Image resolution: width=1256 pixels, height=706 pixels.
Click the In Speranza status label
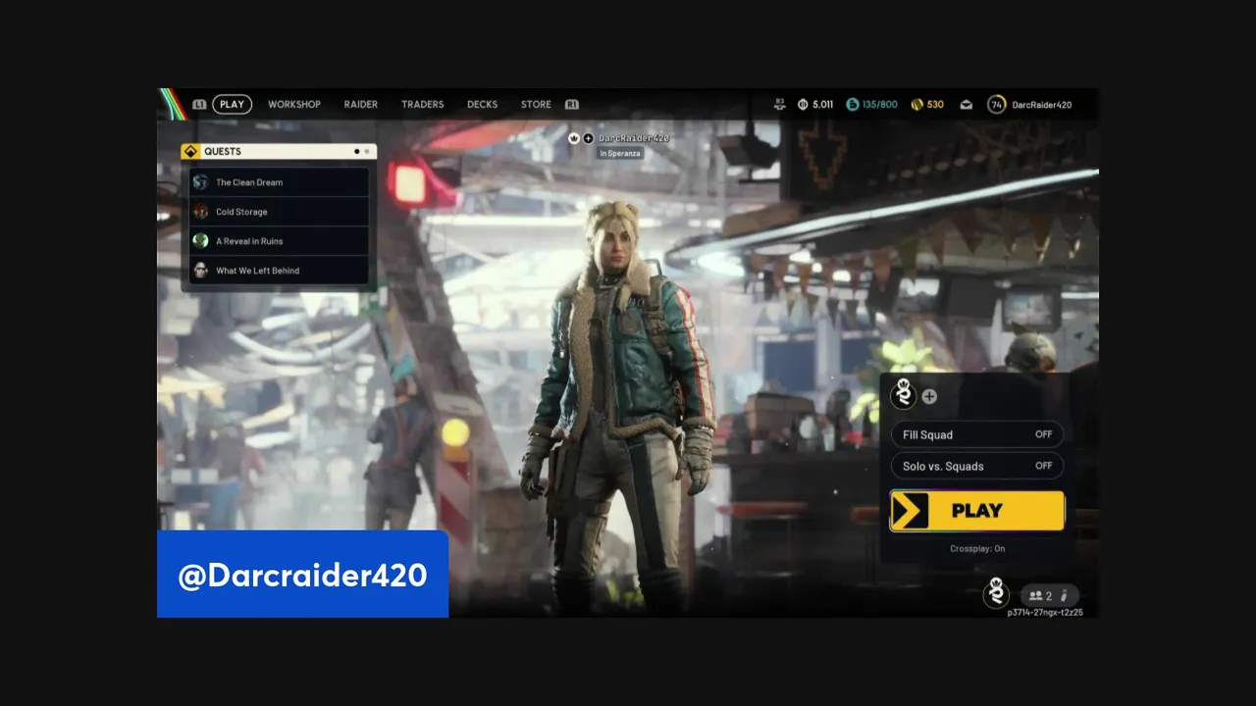(620, 154)
